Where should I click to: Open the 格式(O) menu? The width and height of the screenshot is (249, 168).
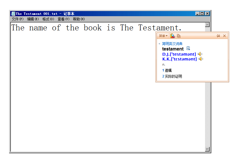click(x=48, y=19)
